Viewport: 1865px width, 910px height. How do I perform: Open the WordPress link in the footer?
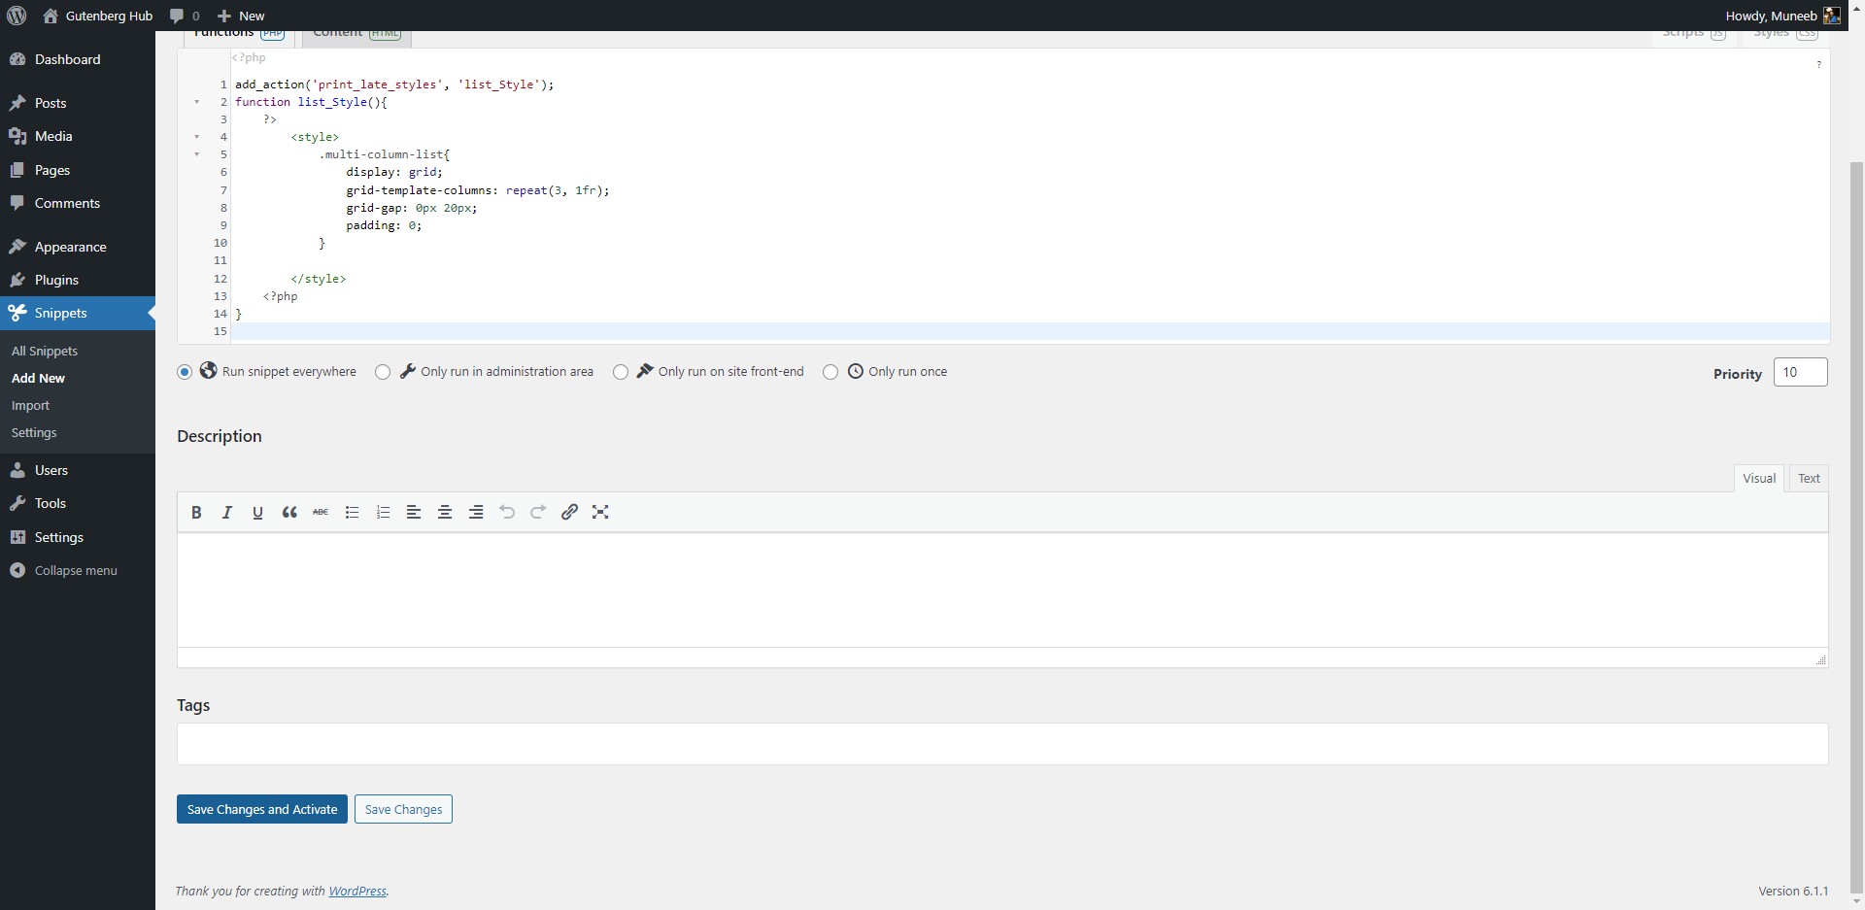pos(356,891)
